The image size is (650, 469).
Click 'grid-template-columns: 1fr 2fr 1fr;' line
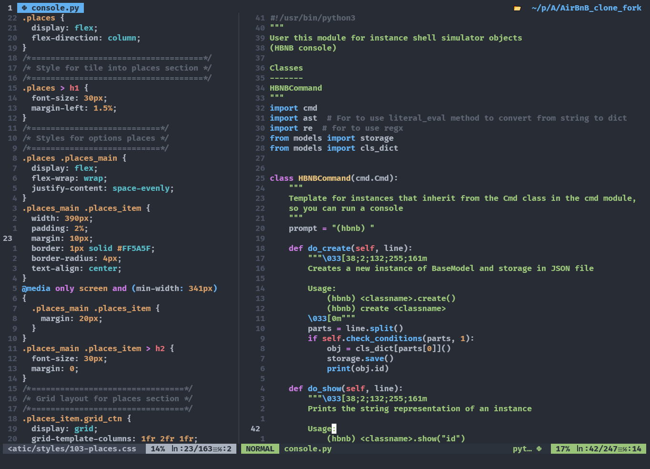click(x=114, y=439)
